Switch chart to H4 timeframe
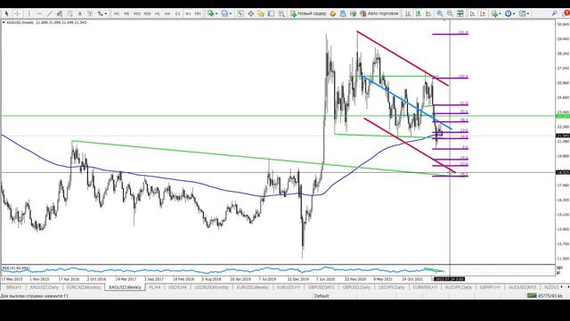570x321 pixels. tap(167, 13)
